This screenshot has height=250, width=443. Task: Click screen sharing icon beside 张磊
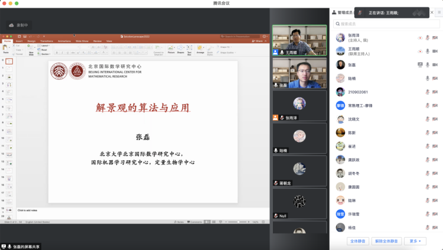(420, 64)
